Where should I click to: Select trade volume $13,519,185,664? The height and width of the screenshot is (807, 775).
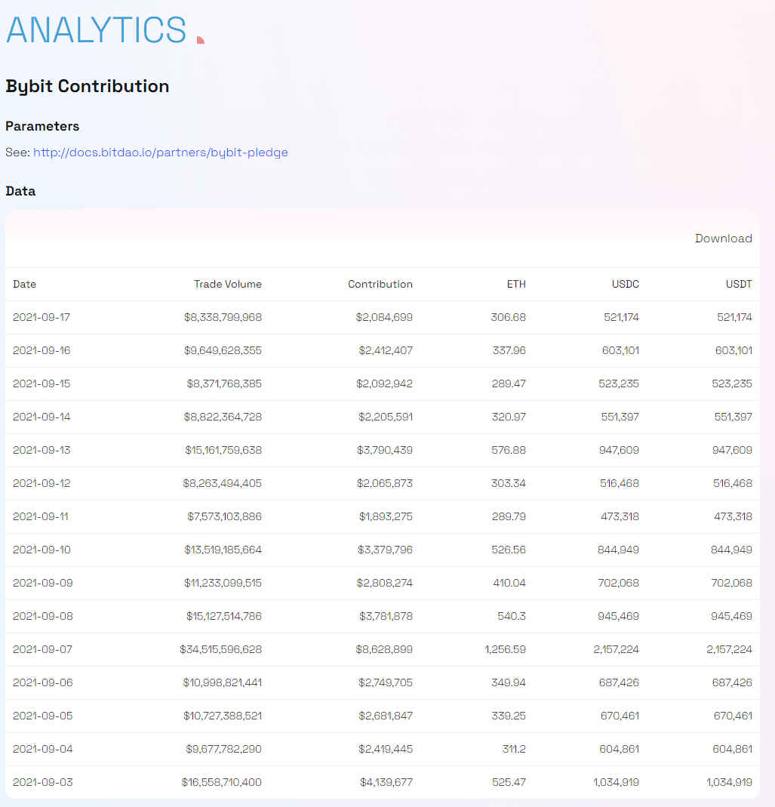(223, 550)
